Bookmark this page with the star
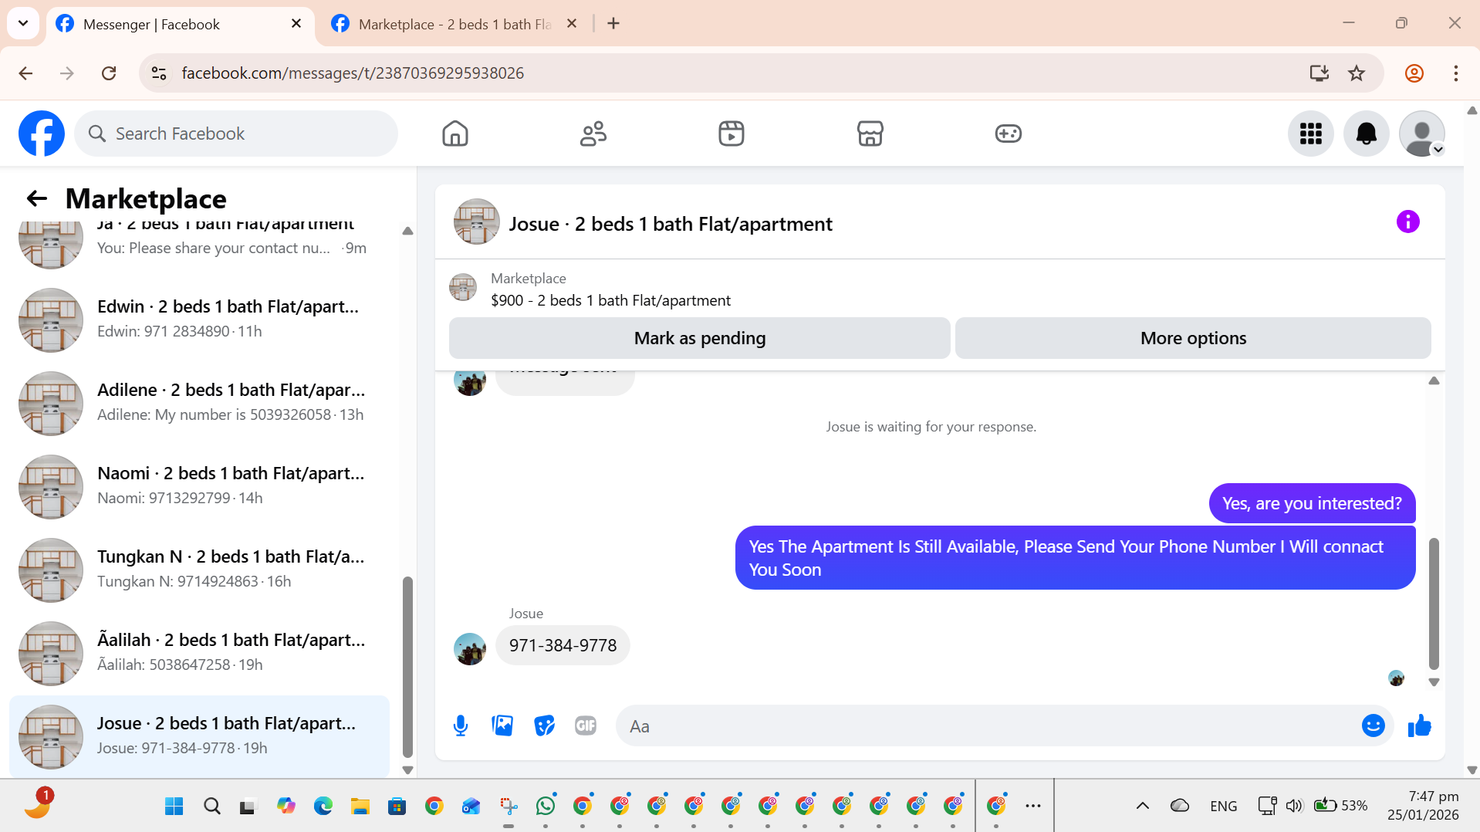Screen dimensions: 1480x832 click(x=1356, y=73)
